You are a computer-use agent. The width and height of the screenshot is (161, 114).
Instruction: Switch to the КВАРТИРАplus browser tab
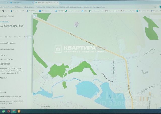click(x=21, y=3)
